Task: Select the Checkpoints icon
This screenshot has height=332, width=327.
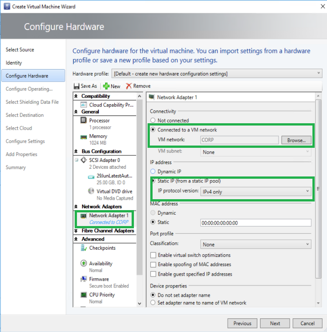Action: pyautogui.click(x=84, y=248)
